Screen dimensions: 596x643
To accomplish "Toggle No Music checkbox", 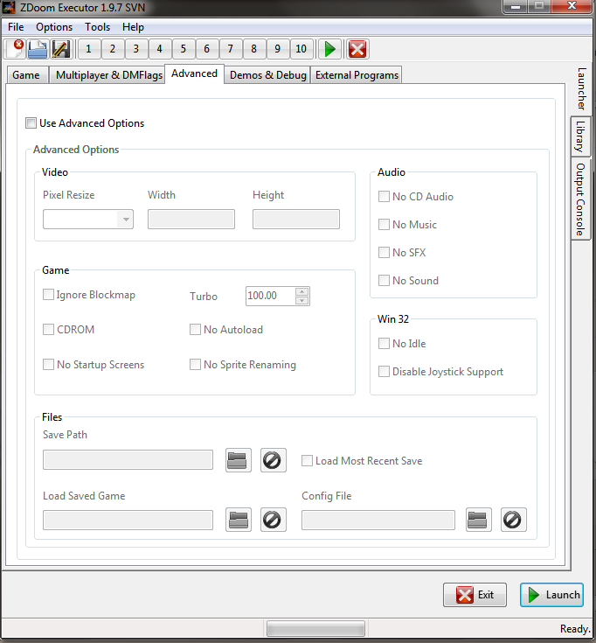I will click(384, 224).
